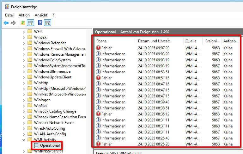Click the red error icon at 08:51:16
The height and width of the screenshot is (154, 243).
click(98, 78)
